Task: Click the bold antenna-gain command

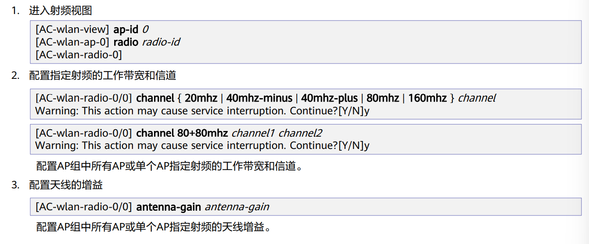Action: coord(169,207)
